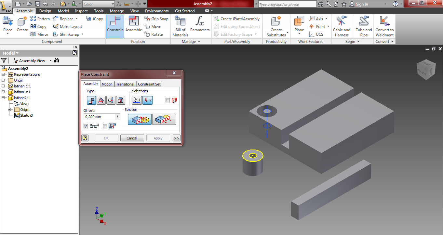The image size is (443, 235).
Task: Open the Inspect ribbon tab
Action: pyautogui.click(x=81, y=11)
